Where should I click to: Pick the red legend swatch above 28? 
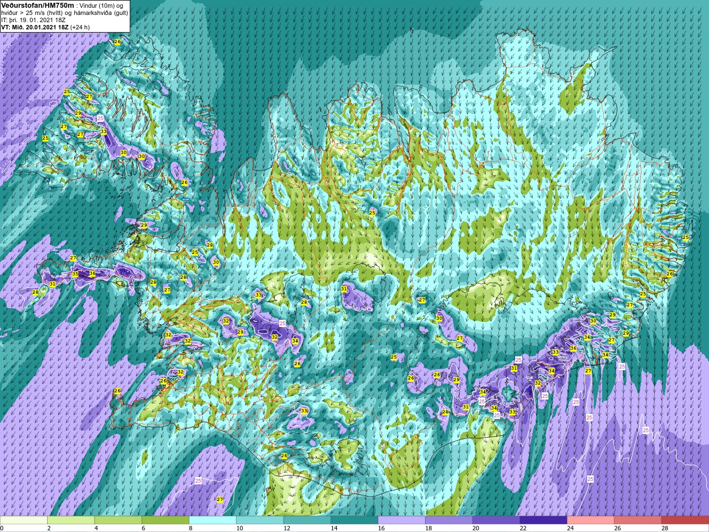(685, 520)
